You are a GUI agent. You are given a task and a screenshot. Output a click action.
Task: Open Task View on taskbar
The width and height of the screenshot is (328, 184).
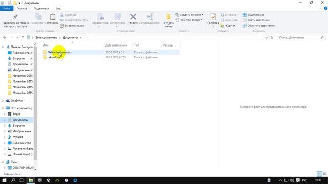click(22, 180)
